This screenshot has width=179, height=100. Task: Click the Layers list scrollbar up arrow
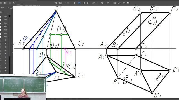pos(10,16)
